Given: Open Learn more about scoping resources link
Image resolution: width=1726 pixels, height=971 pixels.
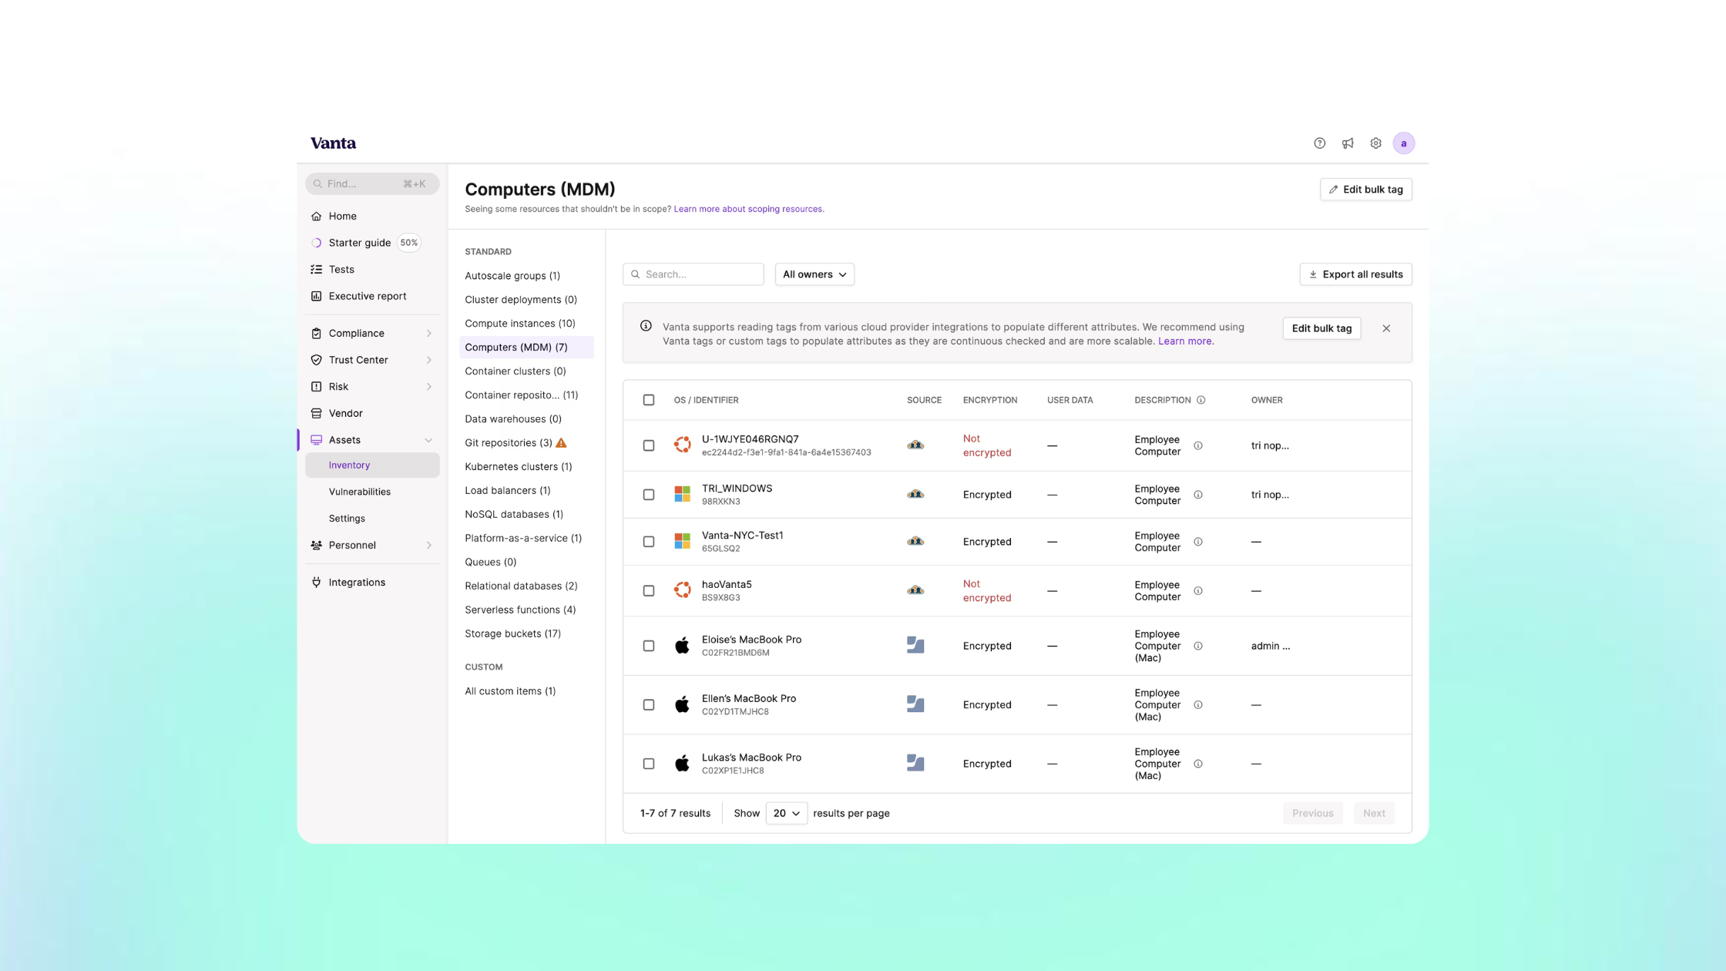Looking at the screenshot, I should [747, 209].
